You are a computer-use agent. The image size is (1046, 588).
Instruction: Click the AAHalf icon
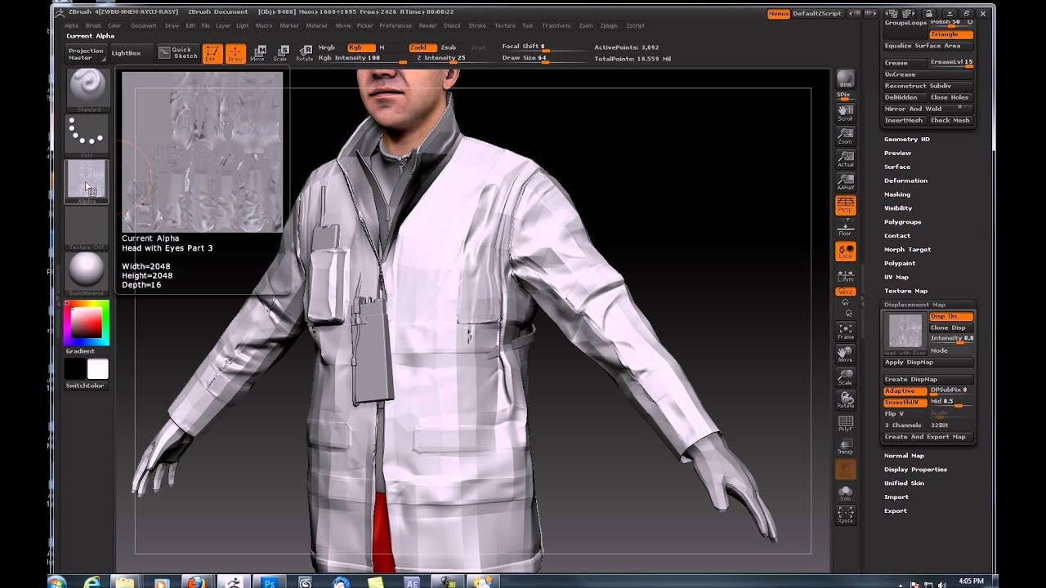click(x=846, y=181)
